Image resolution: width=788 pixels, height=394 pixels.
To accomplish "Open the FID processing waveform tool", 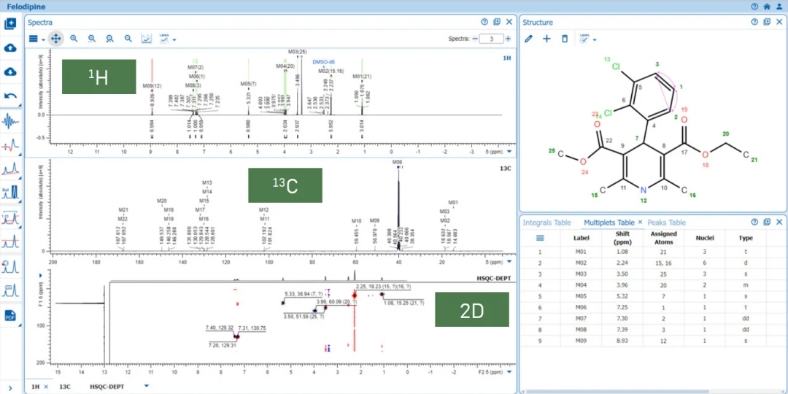I will (x=10, y=120).
